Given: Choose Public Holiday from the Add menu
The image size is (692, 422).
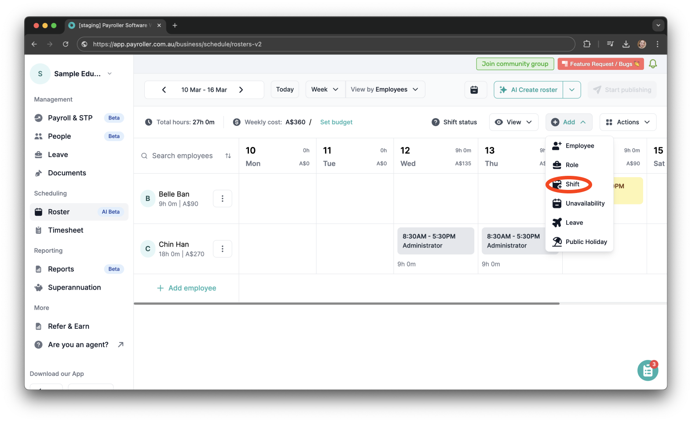Looking at the screenshot, I should [x=579, y=242].
